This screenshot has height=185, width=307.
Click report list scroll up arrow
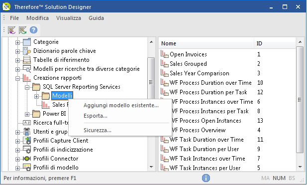coord(300,42)
